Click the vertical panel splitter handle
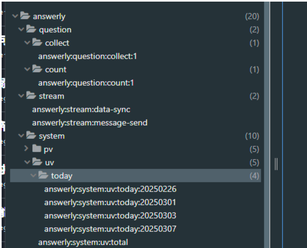This screenshot has height=248, width=307. pos(276,163)
